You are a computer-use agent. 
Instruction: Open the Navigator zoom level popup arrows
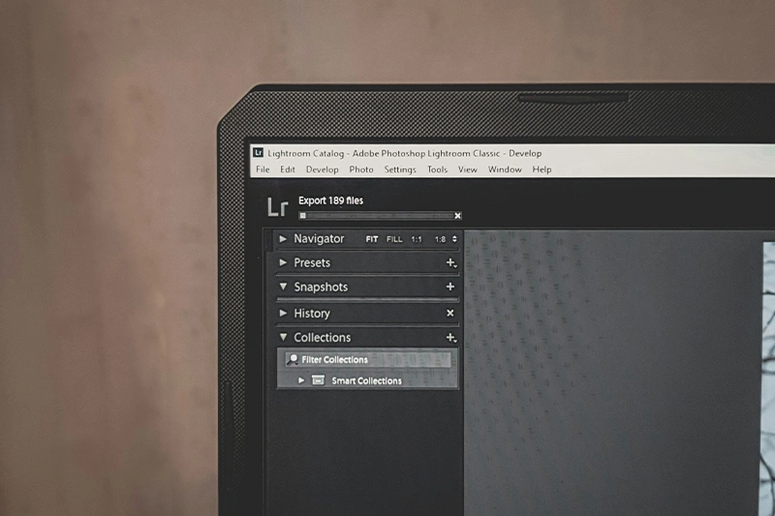pyautogui.click(x=454, y=239)
